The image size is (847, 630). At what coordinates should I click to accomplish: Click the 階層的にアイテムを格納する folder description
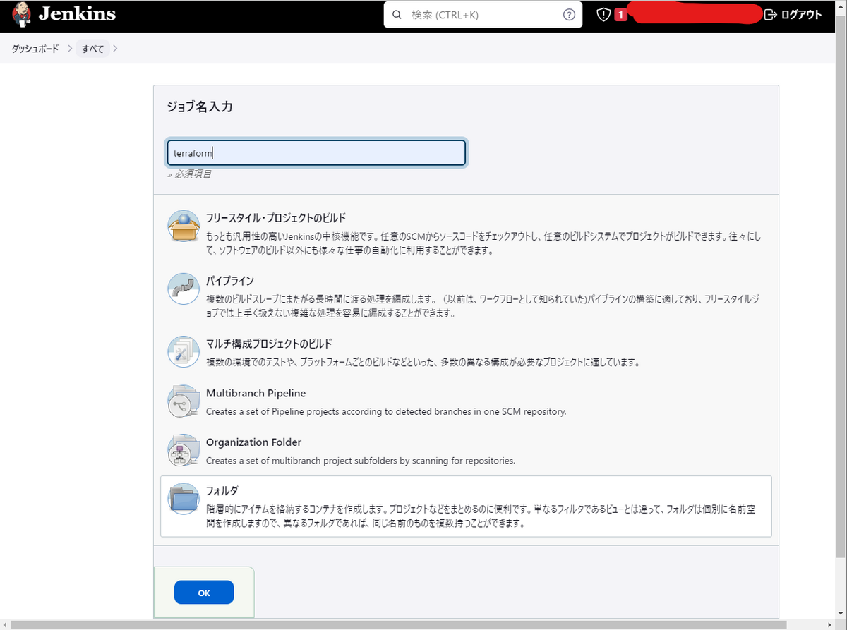(483, 516)
